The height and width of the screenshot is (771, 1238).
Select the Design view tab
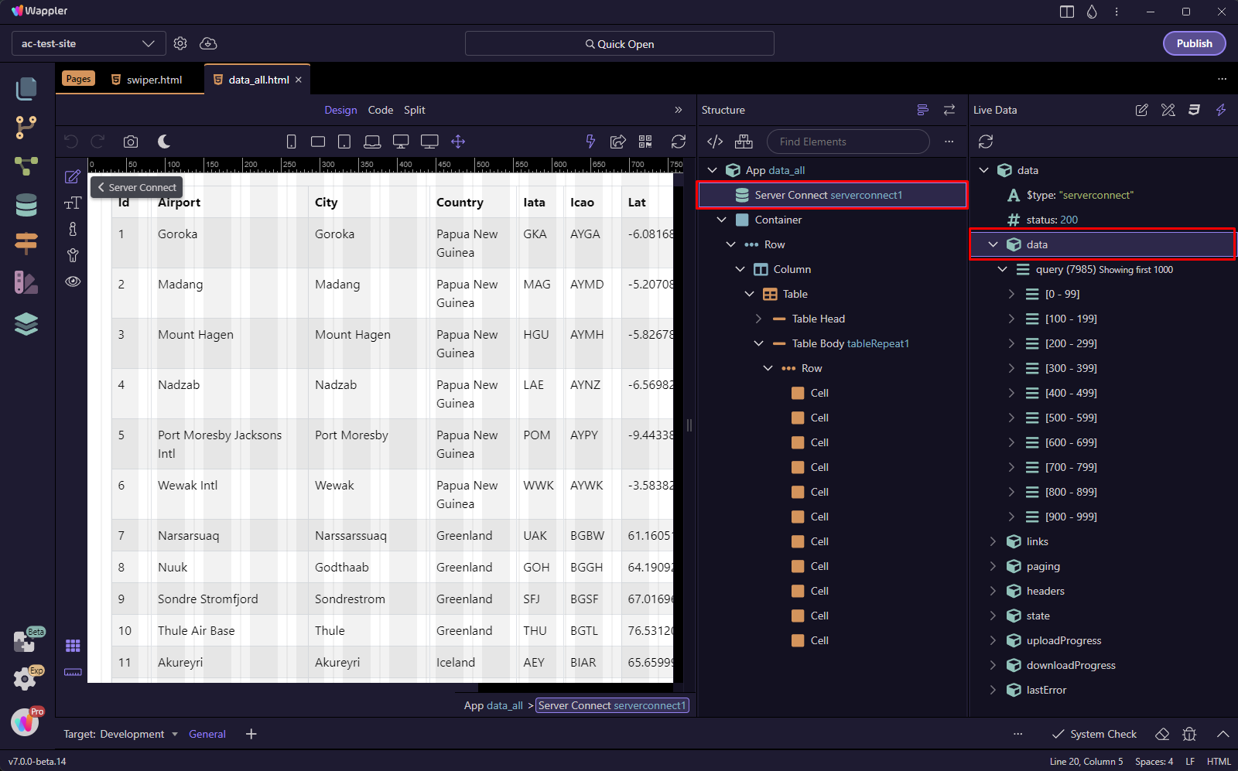point(340,110)
